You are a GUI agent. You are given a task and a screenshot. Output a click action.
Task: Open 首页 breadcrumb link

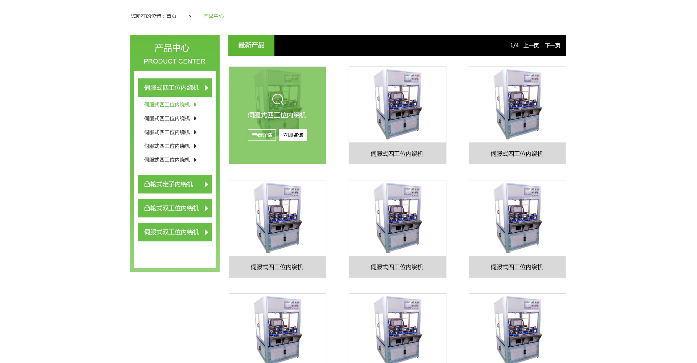coord(171,16)
